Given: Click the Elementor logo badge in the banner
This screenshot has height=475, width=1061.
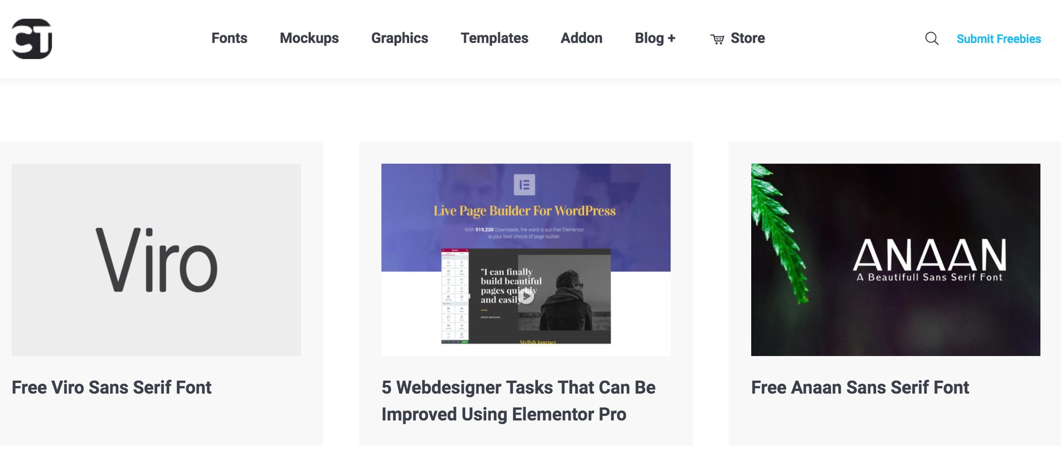Looking at the screenshot, I should 524,185.
